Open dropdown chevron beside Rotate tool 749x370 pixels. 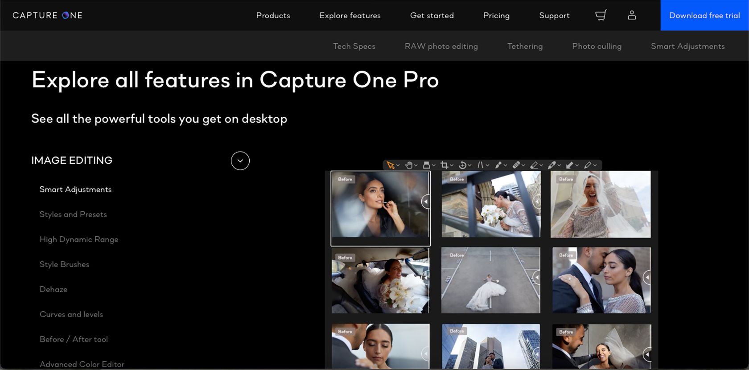(469, 166)
